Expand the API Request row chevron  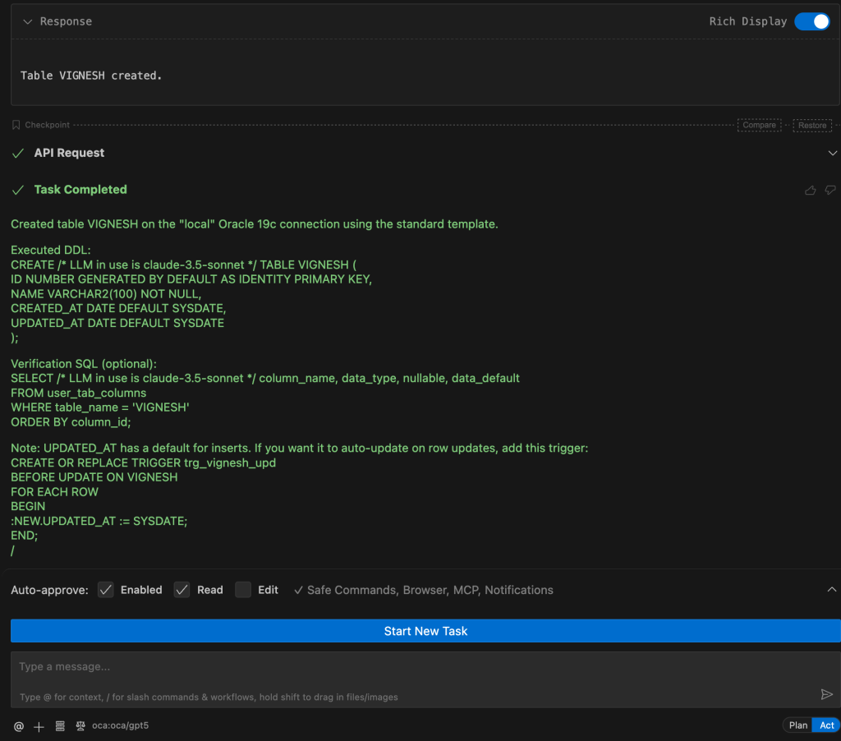pyautogui.click(x=832, y=154)
